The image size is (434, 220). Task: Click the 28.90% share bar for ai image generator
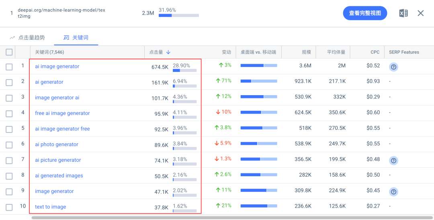coord(184,71)
